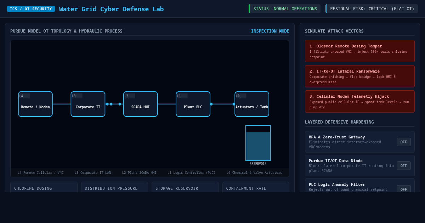The height and width of the screenshot is (223, 425).
Task: Select the L1 Plant PLC node
Action: coord(193,104)
